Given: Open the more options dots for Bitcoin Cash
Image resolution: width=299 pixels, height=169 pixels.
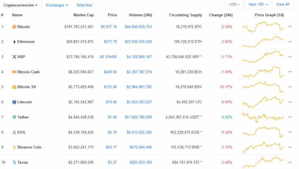Looking at the screenshot, I should coord(290,72).
